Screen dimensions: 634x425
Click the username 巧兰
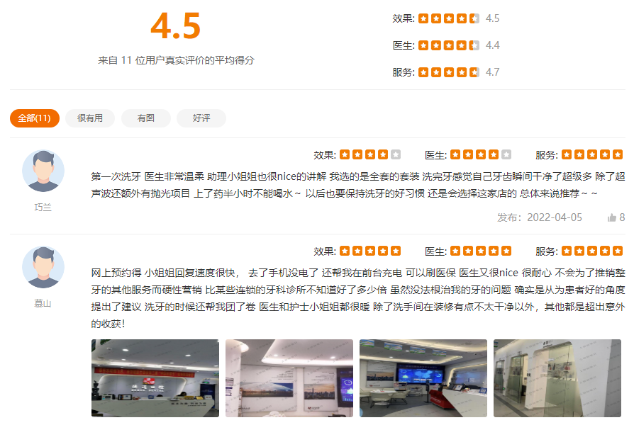(x=43, y=208)
